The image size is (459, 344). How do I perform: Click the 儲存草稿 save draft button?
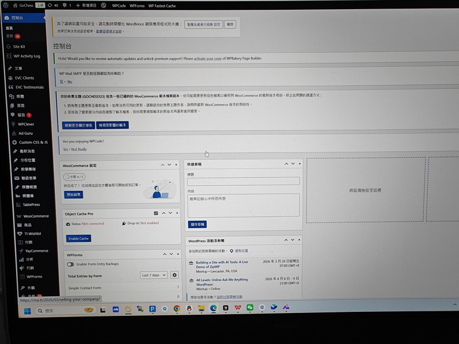tap(197, 224)
